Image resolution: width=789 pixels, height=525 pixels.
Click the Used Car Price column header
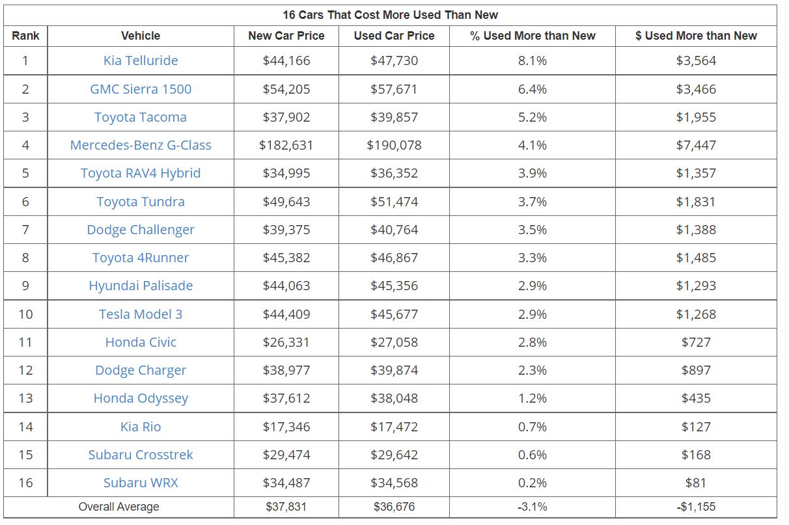394,36
